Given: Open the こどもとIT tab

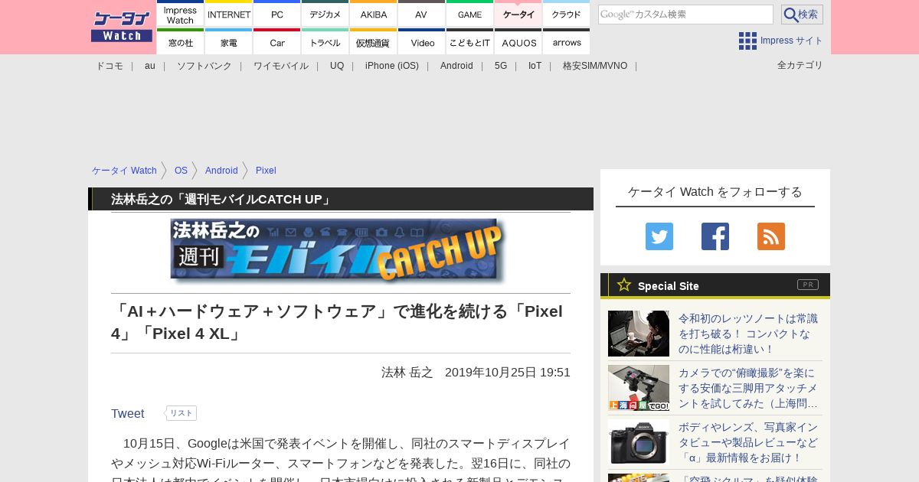Looking at the screenshot, I should click(469, 42).
